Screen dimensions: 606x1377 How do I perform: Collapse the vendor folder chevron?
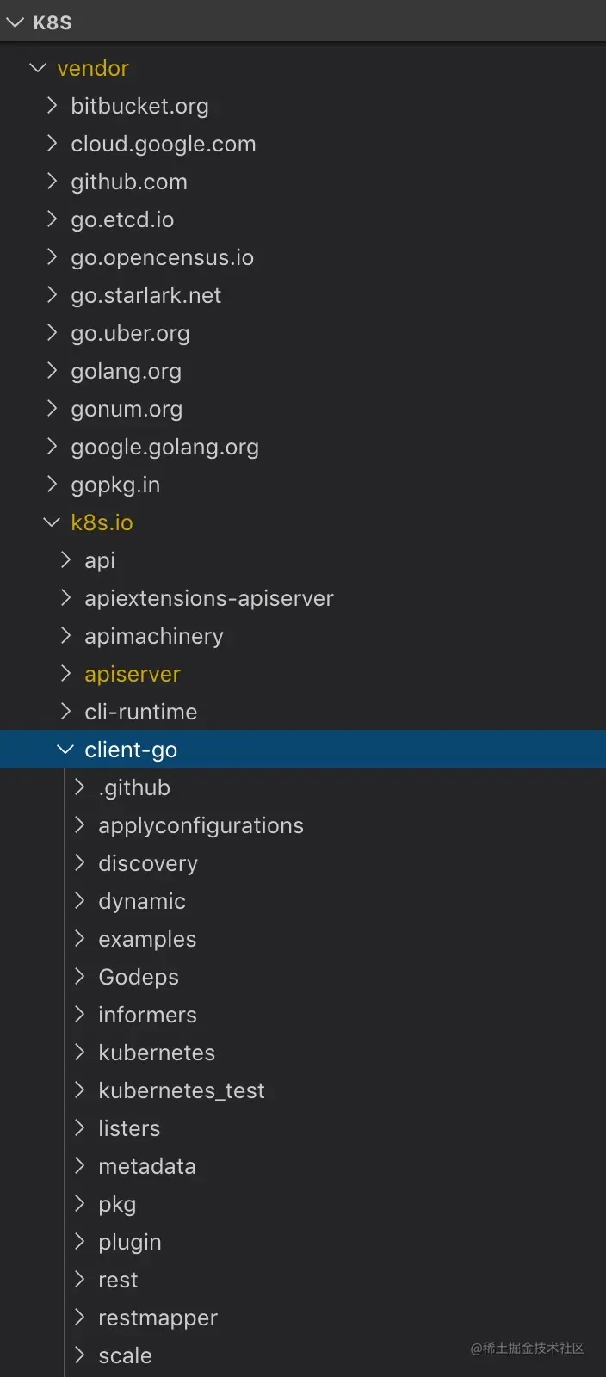pyautogui.click(x=38, y=67)
